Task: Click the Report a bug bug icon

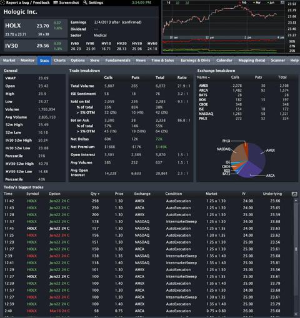Action: coord(2,2)
